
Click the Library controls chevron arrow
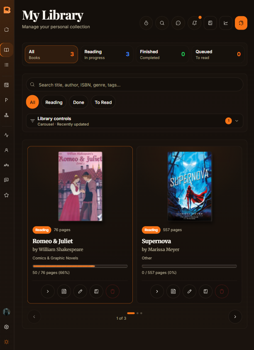click(237, 121)
